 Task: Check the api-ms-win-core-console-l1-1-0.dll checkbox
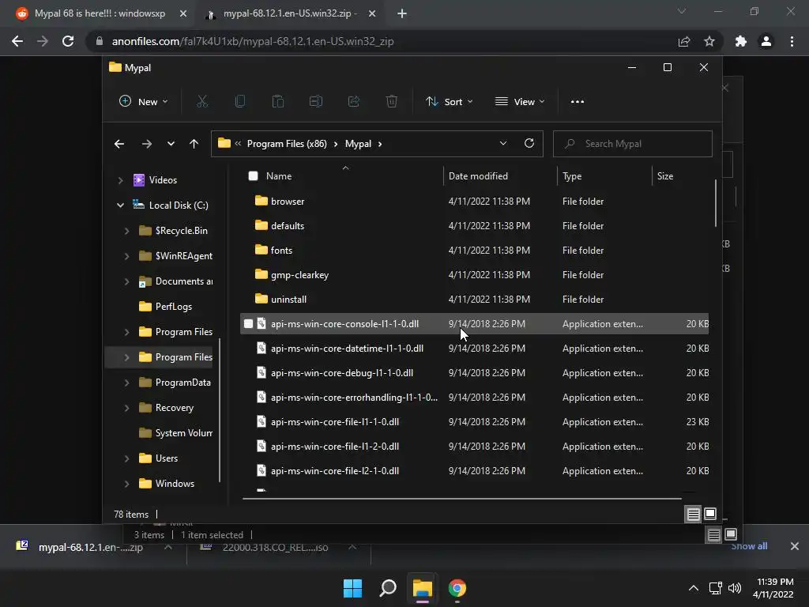(x=248, y=323)
